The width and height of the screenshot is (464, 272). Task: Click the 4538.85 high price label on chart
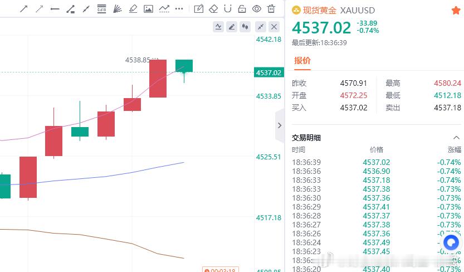[x=138, y=60]
